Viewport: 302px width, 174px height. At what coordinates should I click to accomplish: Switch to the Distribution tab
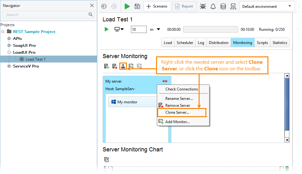pyautogui.click(x=219, y=42)
